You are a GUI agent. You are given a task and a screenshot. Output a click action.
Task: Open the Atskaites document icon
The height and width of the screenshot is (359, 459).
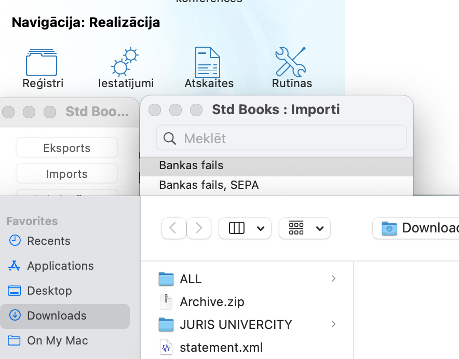(208, 63)
